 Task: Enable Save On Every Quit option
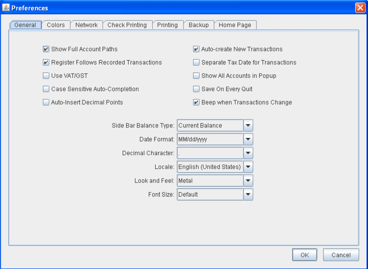(196, 89)
